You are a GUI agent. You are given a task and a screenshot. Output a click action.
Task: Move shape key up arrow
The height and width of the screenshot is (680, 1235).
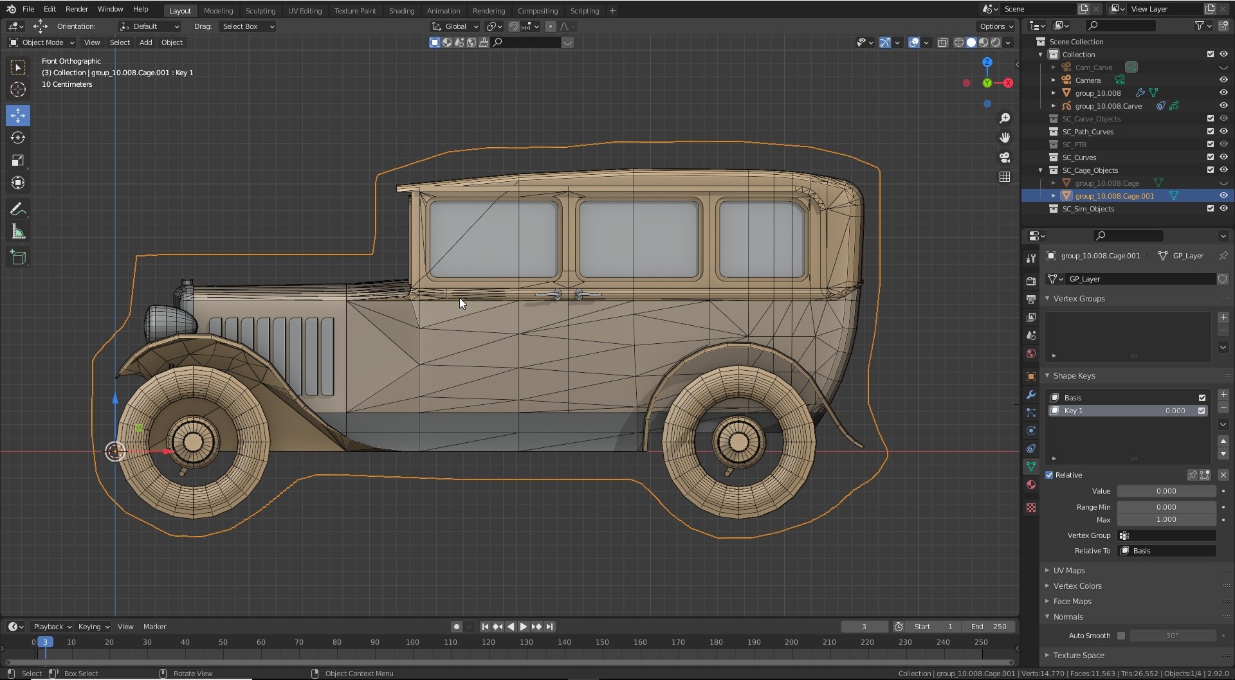coord(1223,441)
